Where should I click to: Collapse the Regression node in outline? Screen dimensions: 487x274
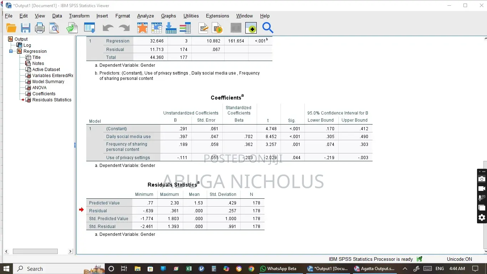click(11, 51)
